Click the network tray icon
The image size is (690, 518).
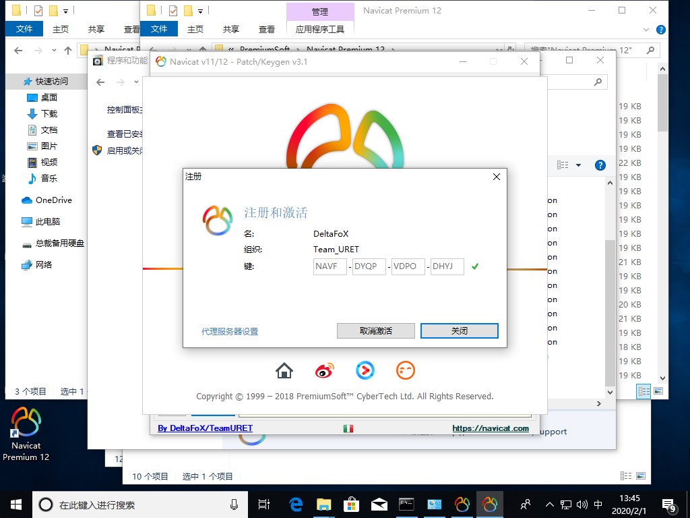pos(566,505)
